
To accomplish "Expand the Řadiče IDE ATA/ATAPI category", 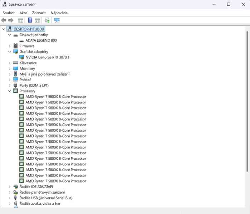I will tap(10, 187).
